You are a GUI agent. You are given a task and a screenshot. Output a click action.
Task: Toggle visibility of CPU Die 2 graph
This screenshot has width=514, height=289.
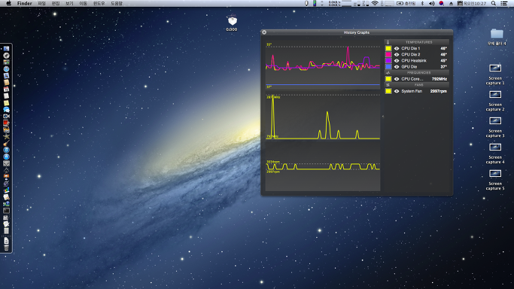pos(397,54)
